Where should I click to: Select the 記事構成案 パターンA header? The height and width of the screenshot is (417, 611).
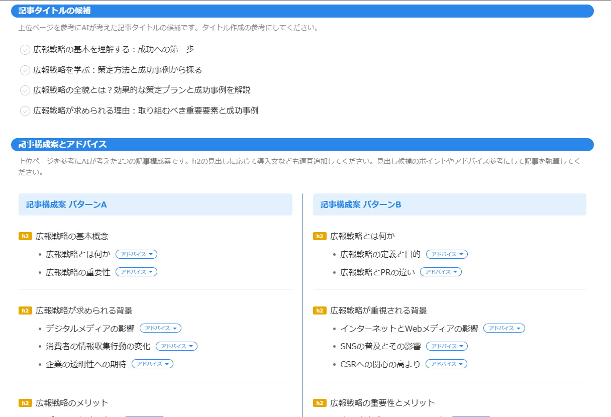[x=156, y=204]
